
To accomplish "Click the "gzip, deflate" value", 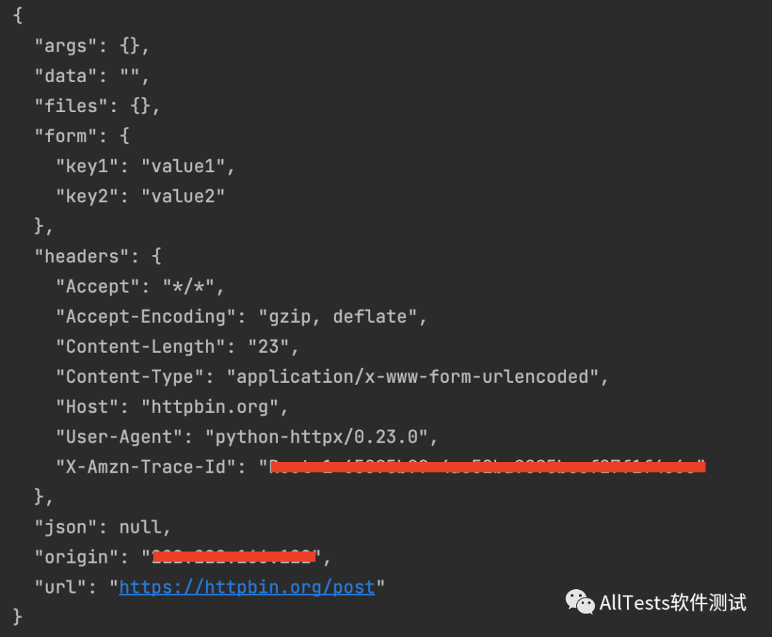I will coord(337,316).
